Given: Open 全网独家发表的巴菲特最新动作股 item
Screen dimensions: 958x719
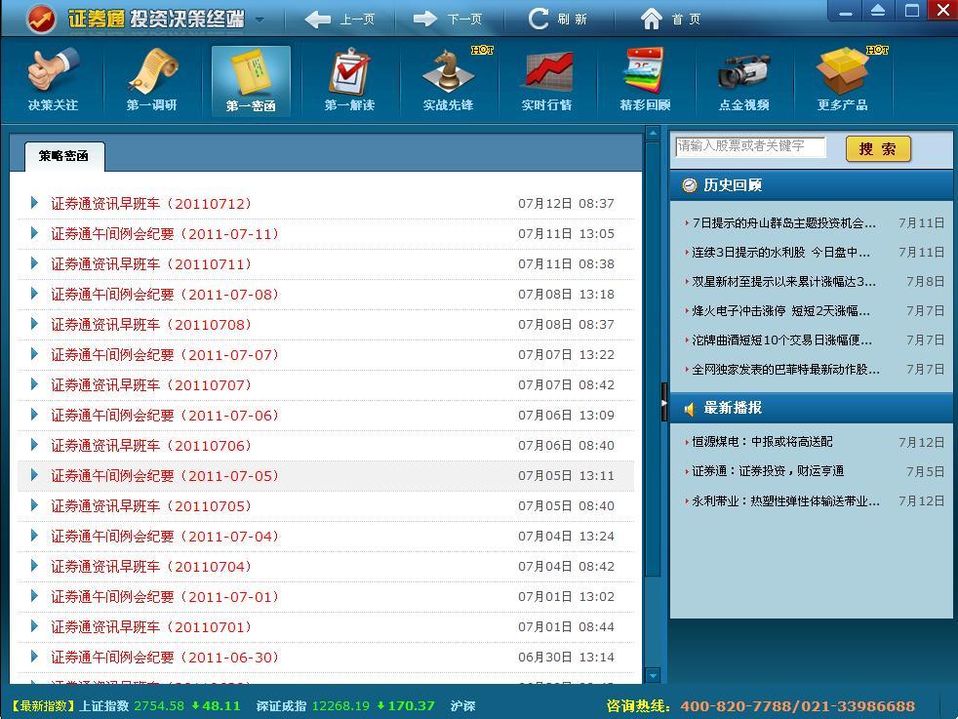Looking at the screenshot, I should pos(785,369).
